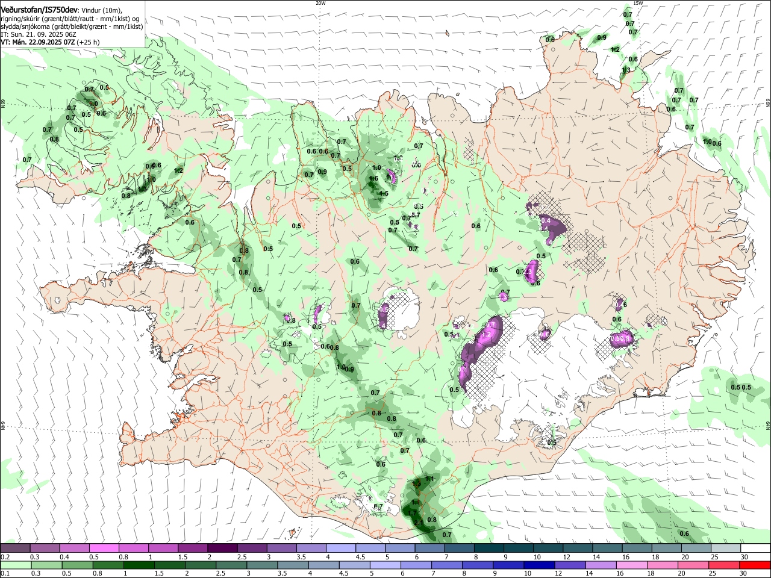Click the pure red rain swatch labeled 30
This screenshot has height=578, width=771.
pyautogui.click(x=755, y=565)
